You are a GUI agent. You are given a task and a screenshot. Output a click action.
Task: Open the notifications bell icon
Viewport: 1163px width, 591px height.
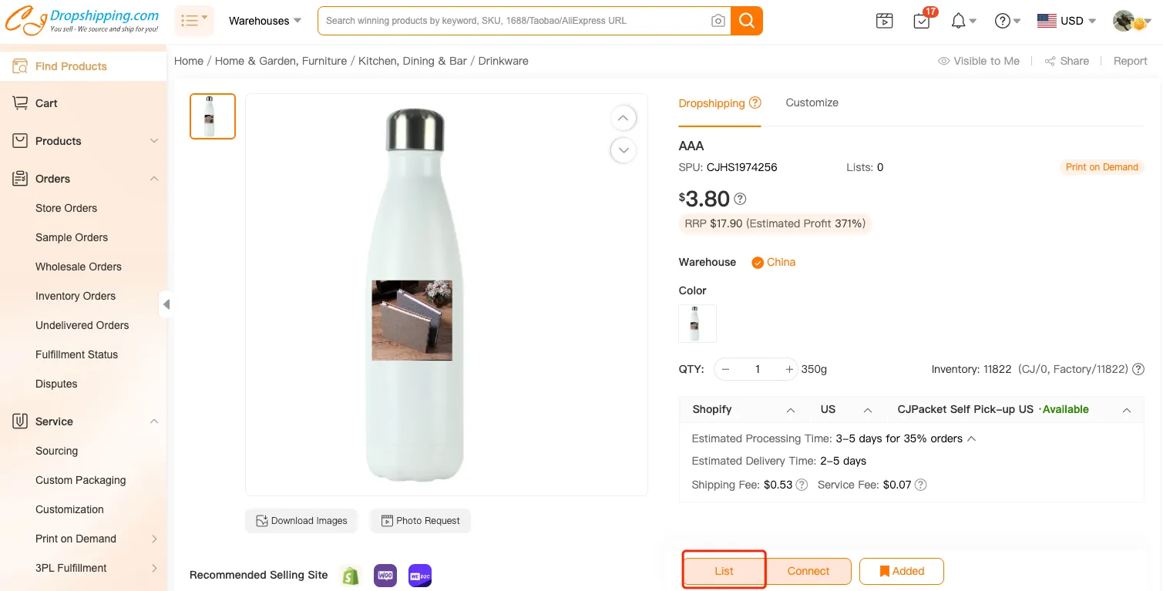(x=959, y=21)
